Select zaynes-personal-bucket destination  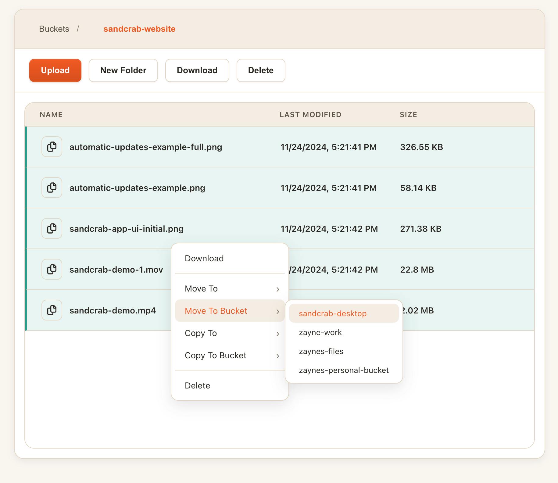tap(344, 370)
